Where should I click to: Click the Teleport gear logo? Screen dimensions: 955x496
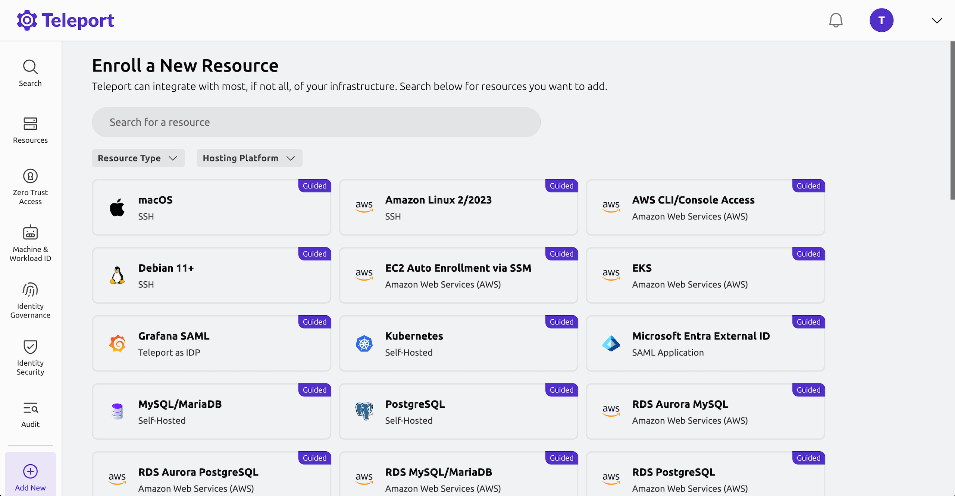click(x=26, y=20)
